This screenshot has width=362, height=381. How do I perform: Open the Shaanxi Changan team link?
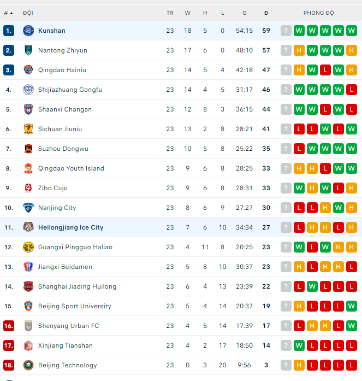pyautogui.click(x=64, y=109)
